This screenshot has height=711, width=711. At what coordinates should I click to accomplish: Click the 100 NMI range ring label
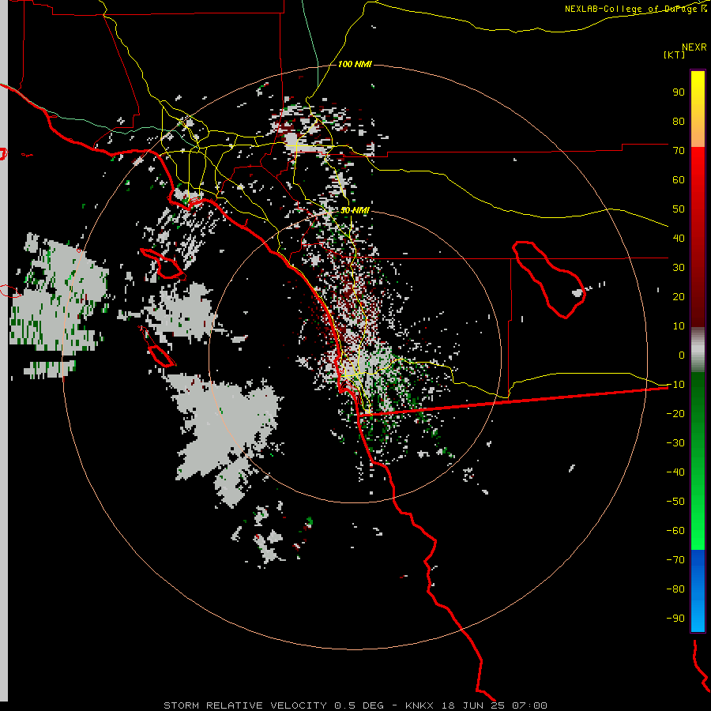coord(355,65)
